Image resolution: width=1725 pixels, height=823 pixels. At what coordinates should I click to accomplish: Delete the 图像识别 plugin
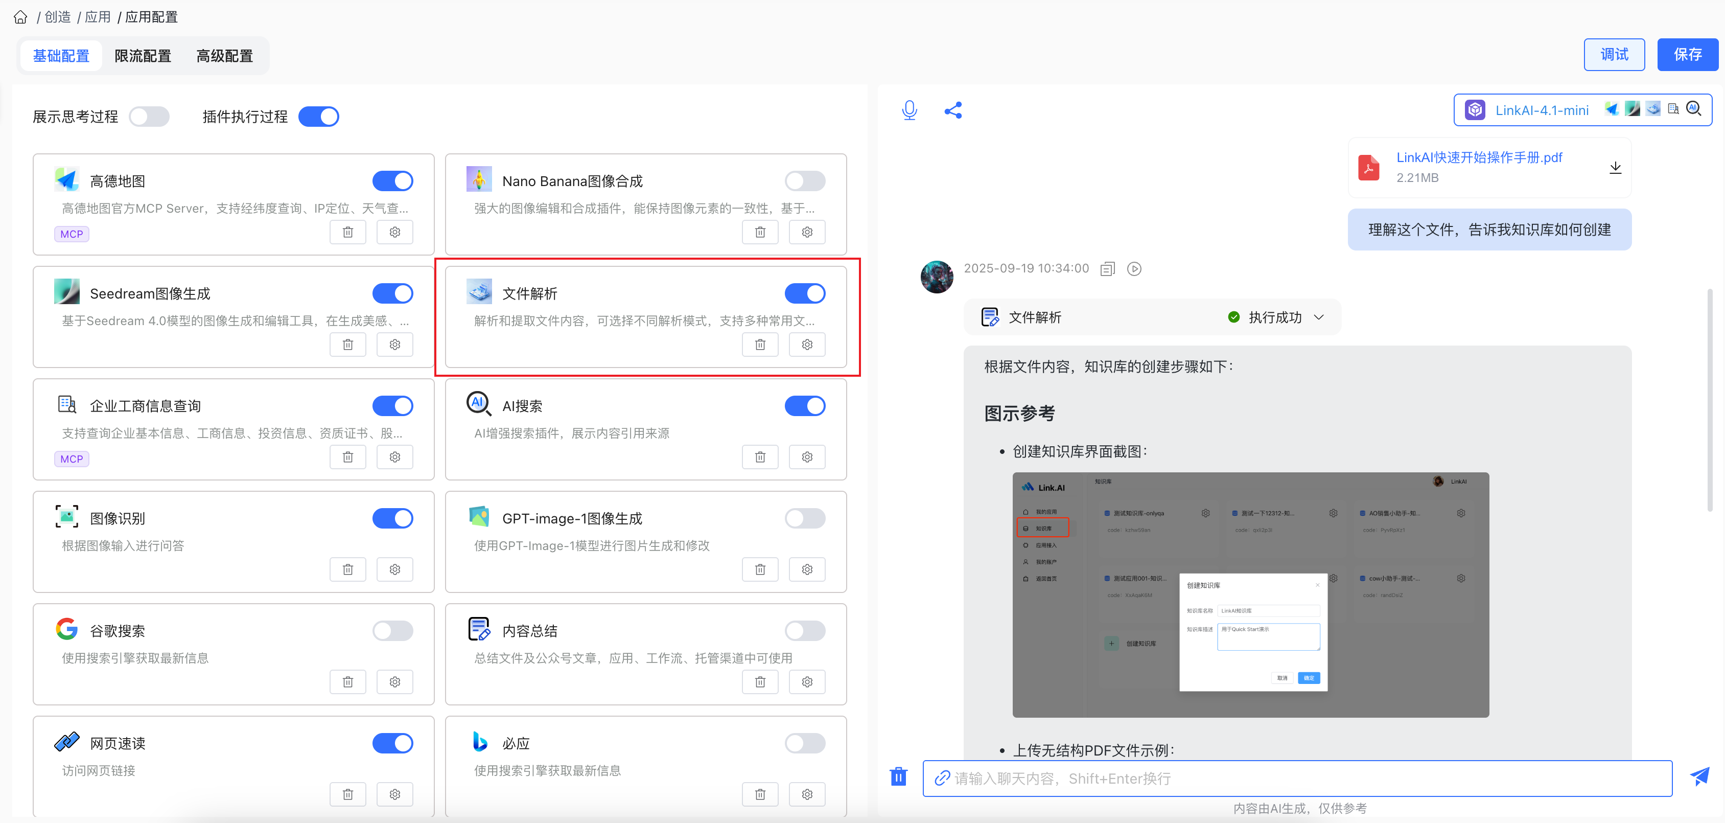click(x=347, y=569)
